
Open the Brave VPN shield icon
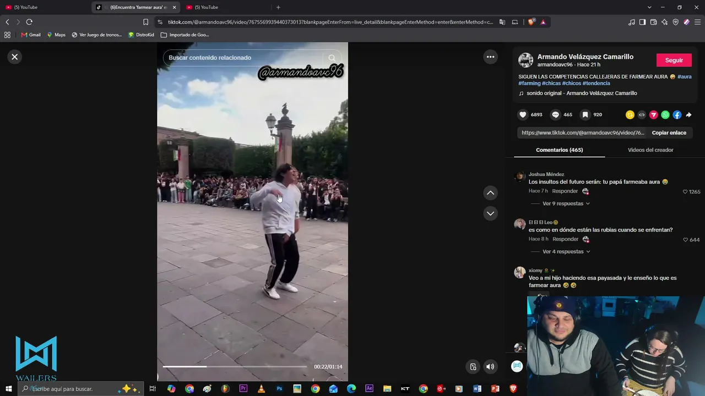(x=675, y=22)
